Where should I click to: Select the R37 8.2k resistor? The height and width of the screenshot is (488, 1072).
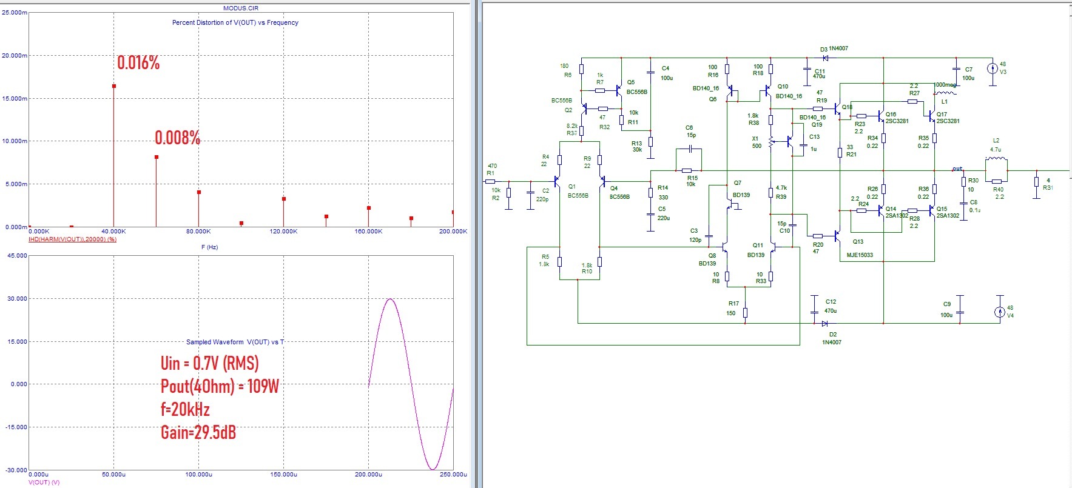[582, 130]
